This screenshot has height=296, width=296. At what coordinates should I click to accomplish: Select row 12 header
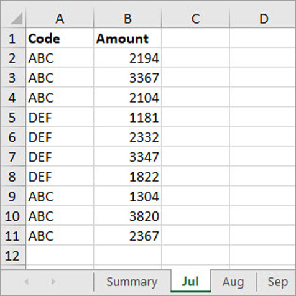[12, 255]
